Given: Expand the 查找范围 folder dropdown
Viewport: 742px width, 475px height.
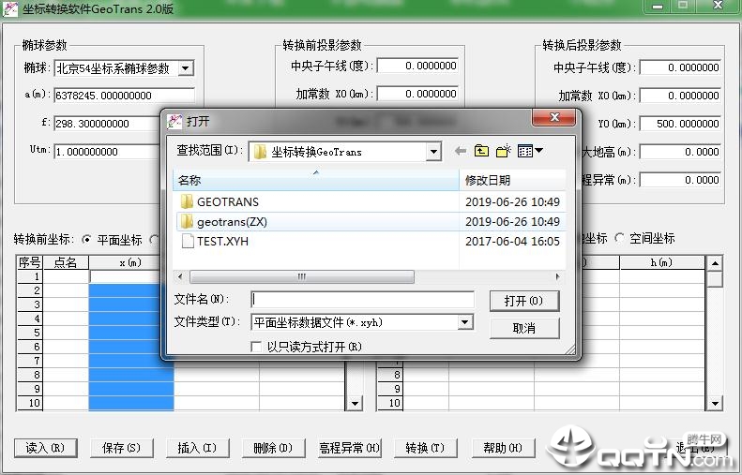Looking at the screenshot, I should click(x=432, y=152).
